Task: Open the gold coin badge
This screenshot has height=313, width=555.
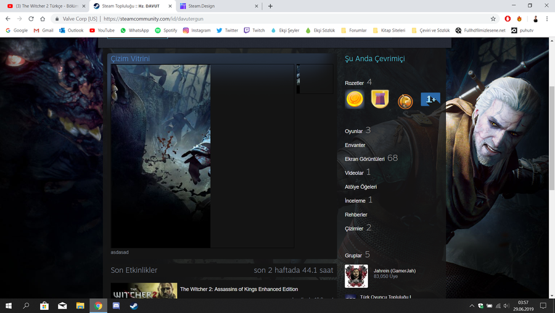Action: [x=355, y=99]
